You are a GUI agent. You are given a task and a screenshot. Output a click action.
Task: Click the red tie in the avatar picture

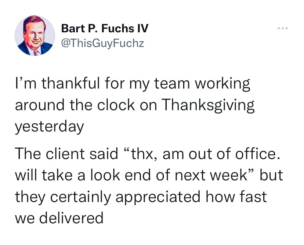pyautogui.click(x=36, y=53)
